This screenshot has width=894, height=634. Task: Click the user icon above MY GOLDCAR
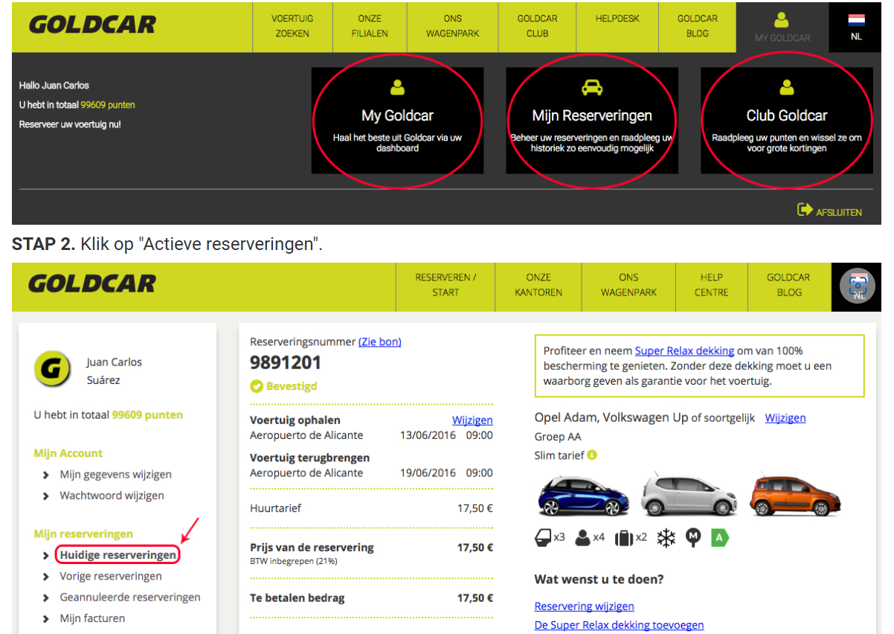(x=782, y=20)
